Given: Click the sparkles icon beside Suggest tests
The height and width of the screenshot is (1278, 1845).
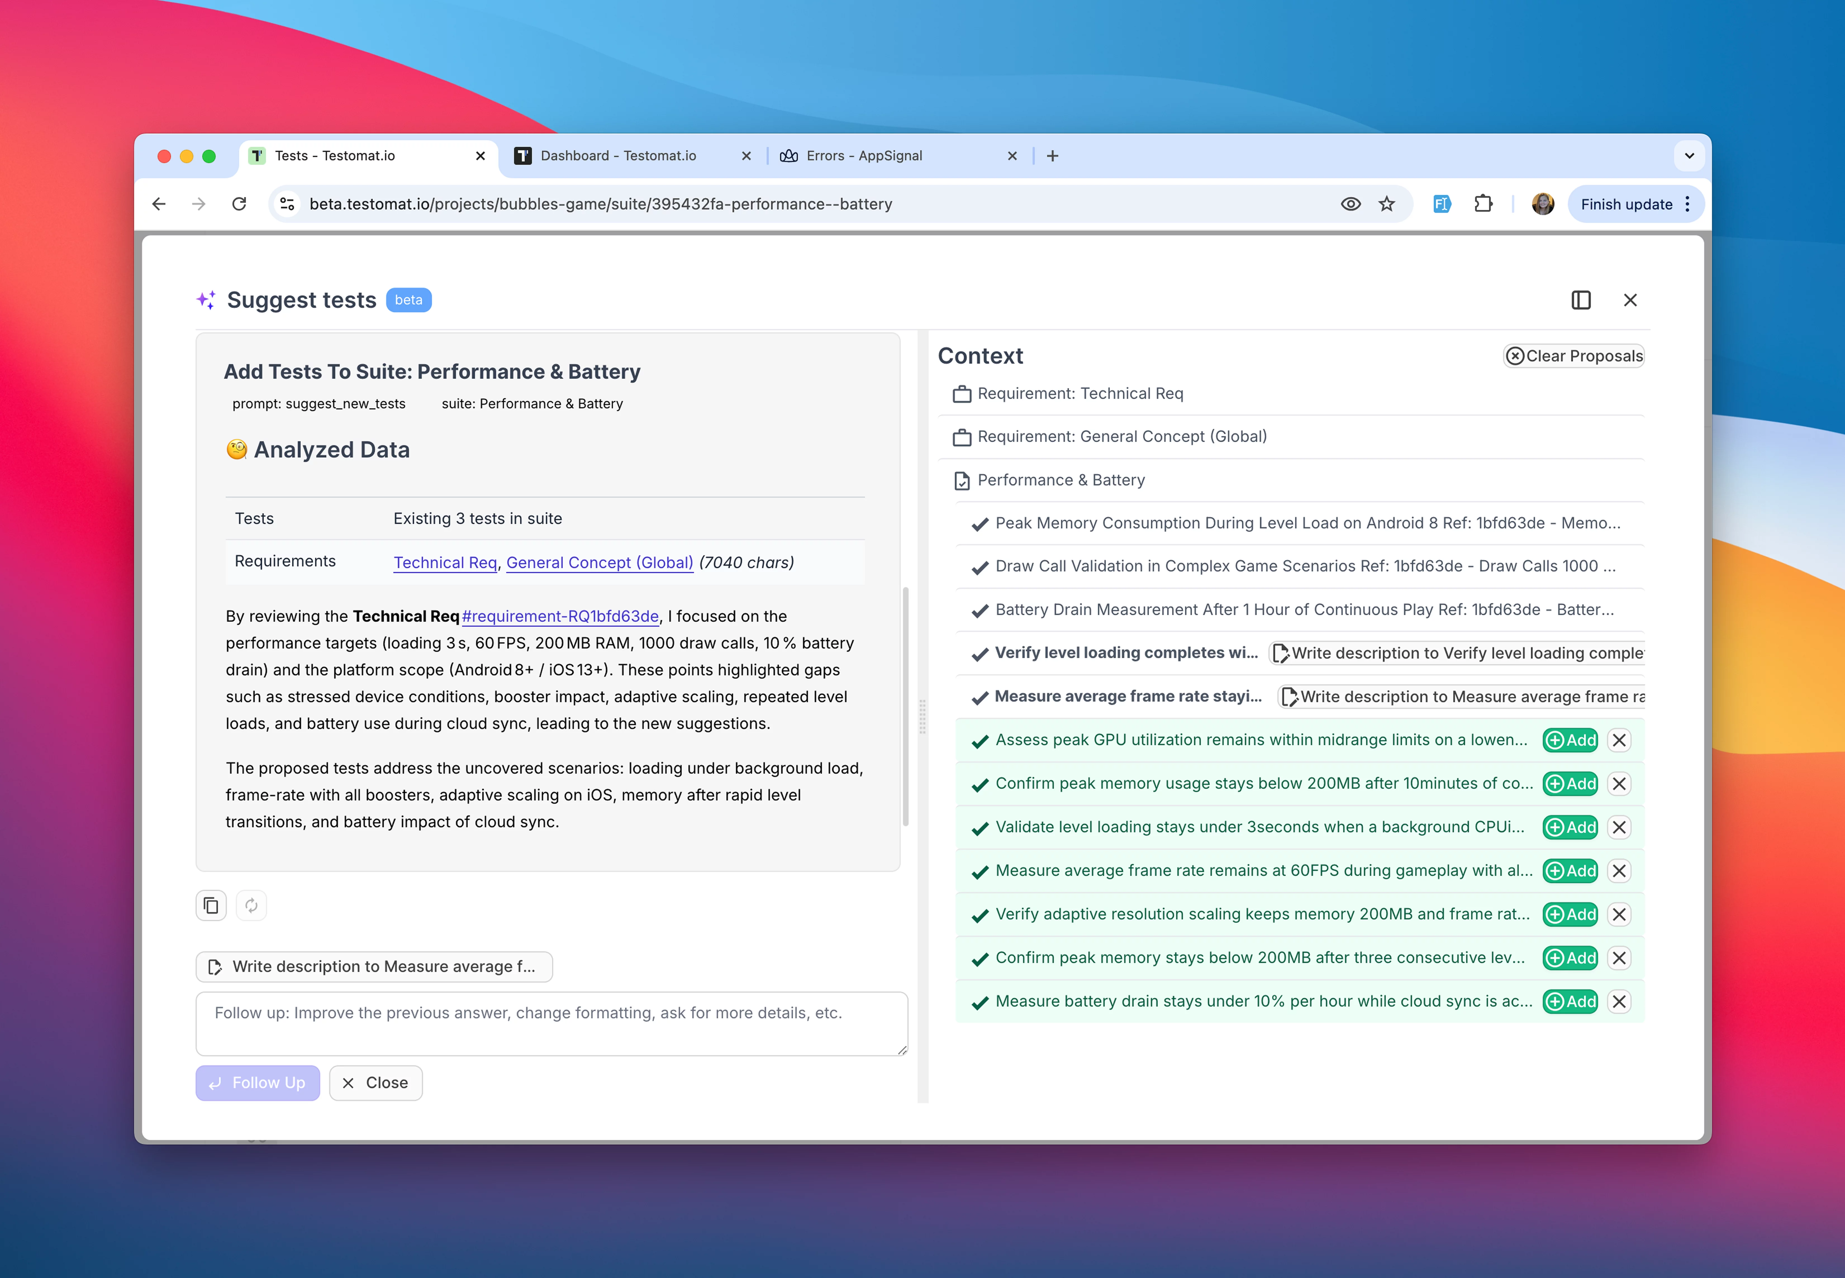Looking at the screenshot, I should (x=207, y=299).
